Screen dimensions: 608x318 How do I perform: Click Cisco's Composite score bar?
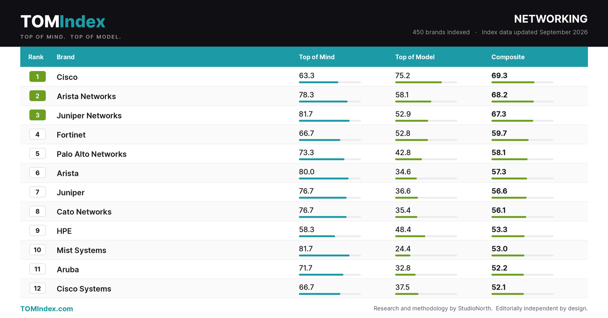pos(522,82)
